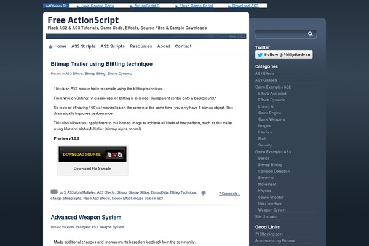This screenshot has height=246, width=369.
Task: Open Effects Dynamic sidebar subcategory
Action: (271, 100)
